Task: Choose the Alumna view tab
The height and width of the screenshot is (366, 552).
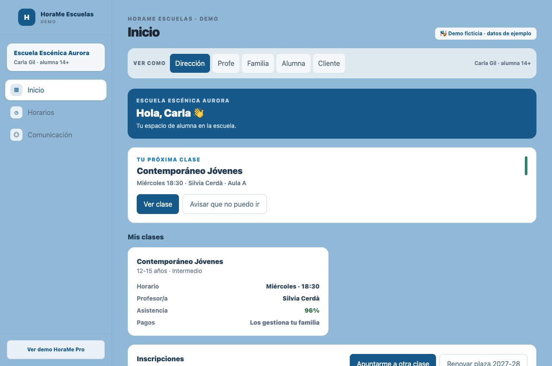Action: coord(293,63)
